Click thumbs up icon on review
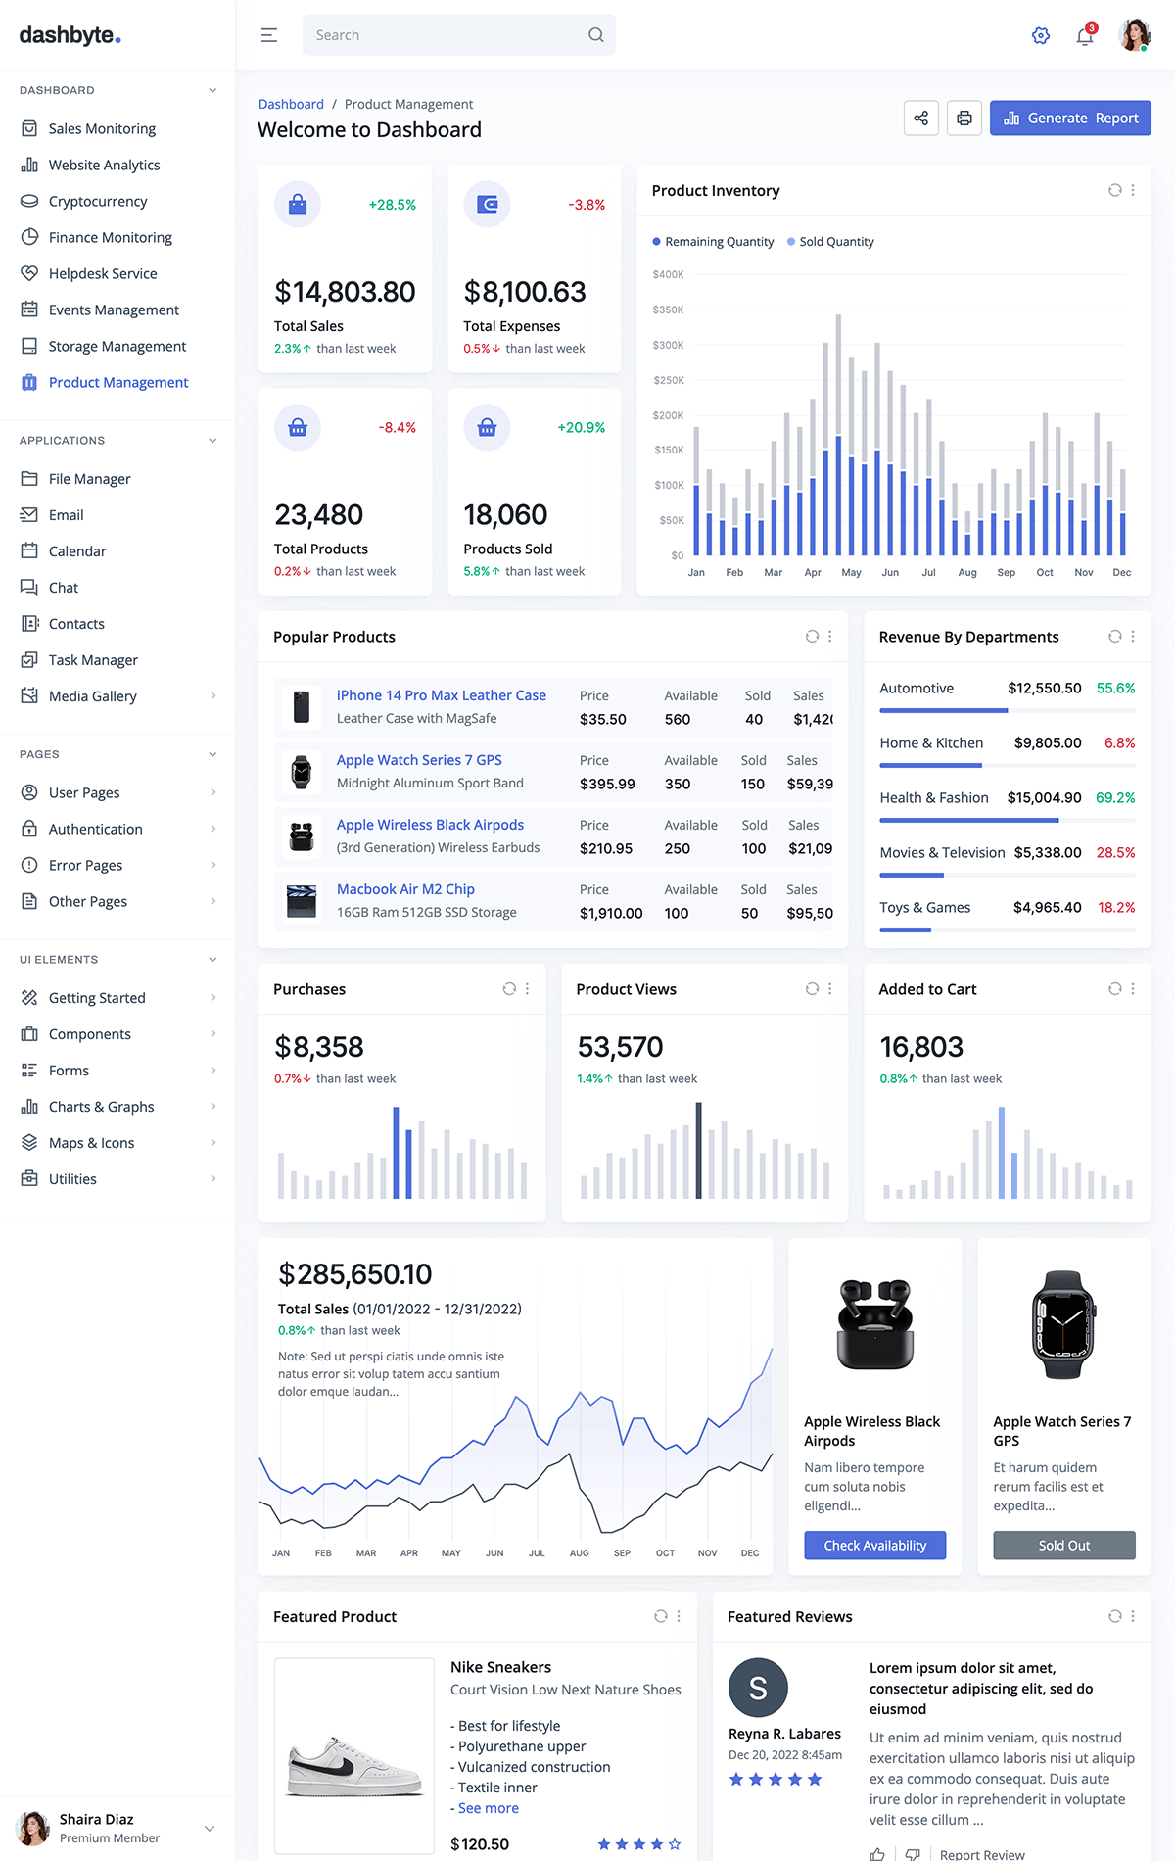1175x1861 pixels. [x=877, y=1854]
